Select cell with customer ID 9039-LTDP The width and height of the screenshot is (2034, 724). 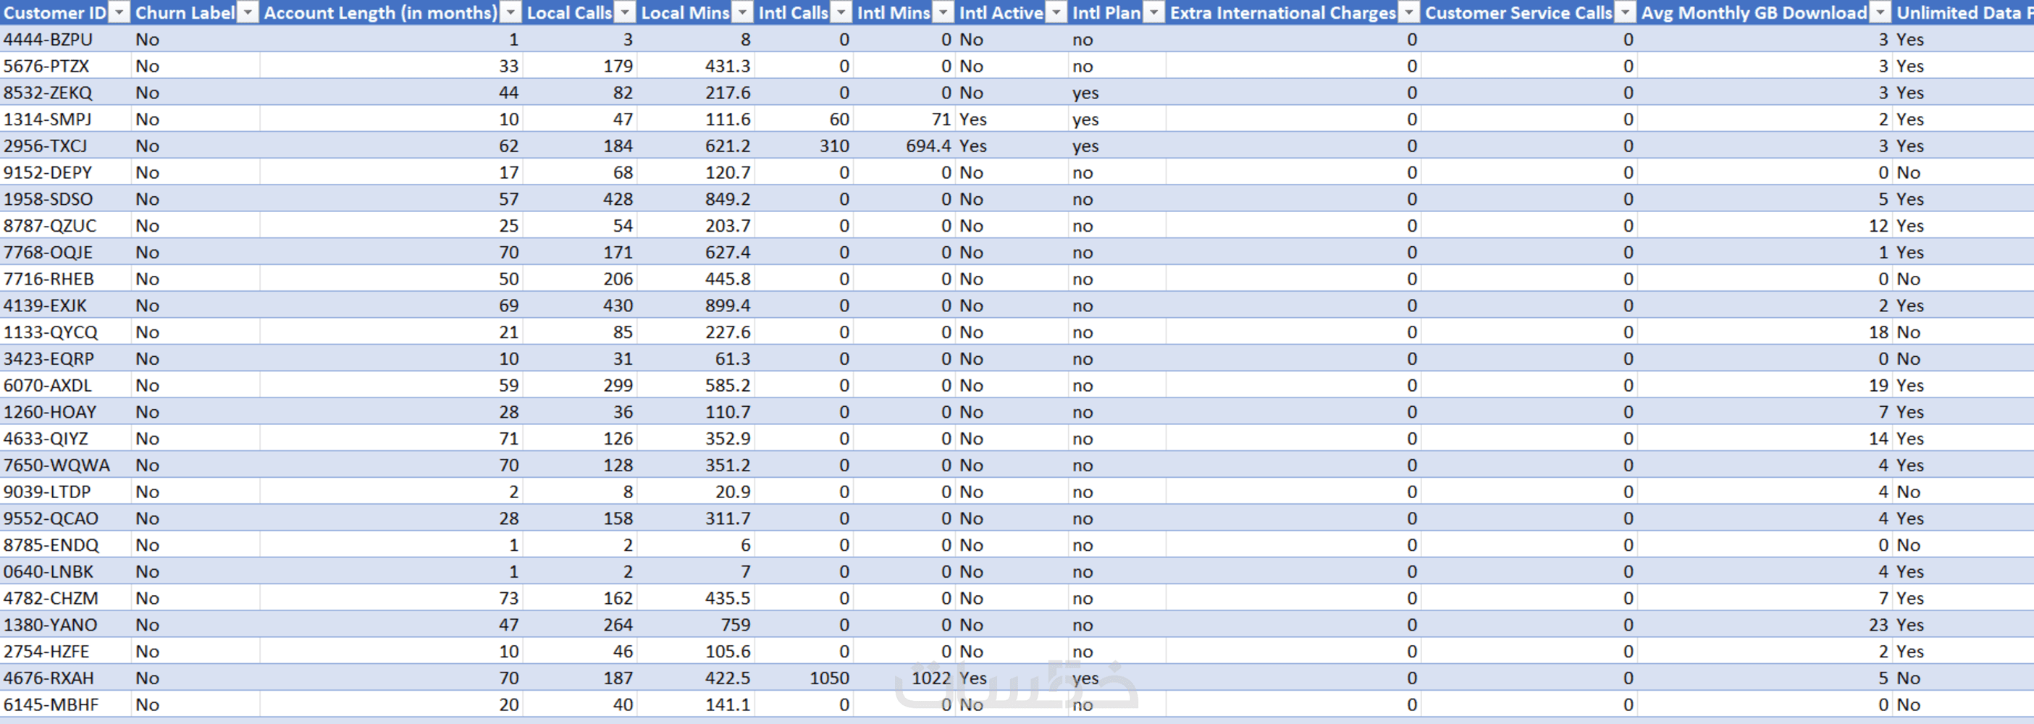point(66,491)
